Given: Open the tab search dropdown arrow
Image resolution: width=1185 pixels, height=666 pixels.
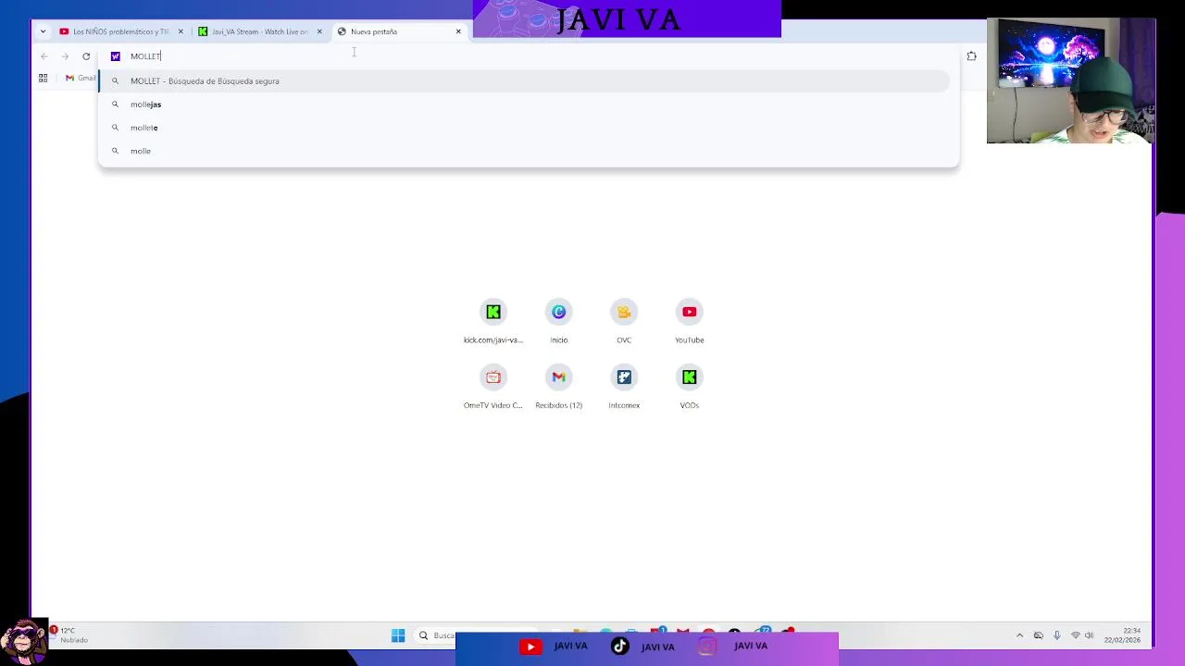Looking at the screenshot, I should click(43, 31).
